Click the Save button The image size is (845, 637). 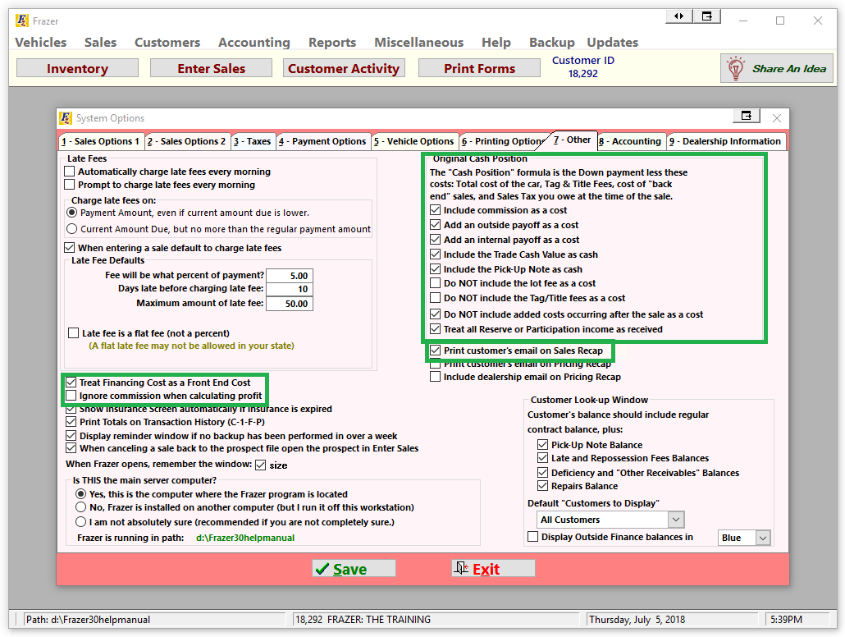pyautogui.click(x=354, y=569)
